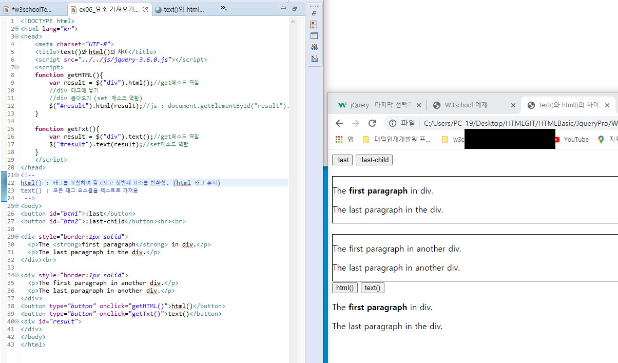Minimize the Eclipse editor area
Screen dimensions: 618x363
284,9
